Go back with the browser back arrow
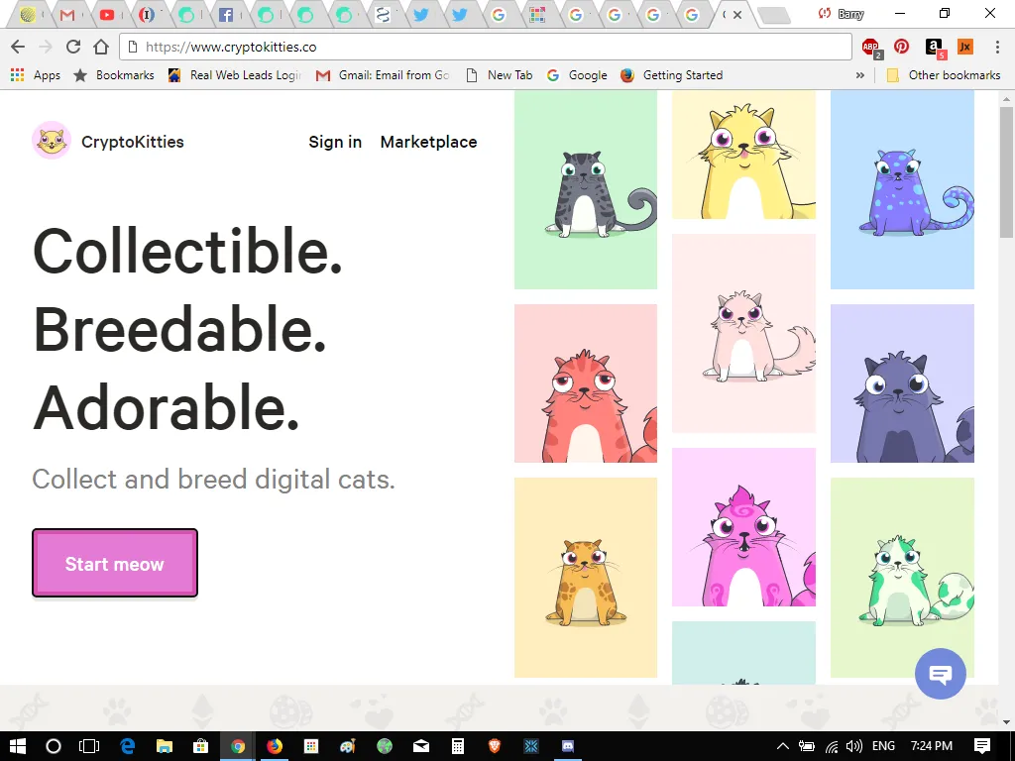Screen dimensions: 1015x761 pos(18,47)
